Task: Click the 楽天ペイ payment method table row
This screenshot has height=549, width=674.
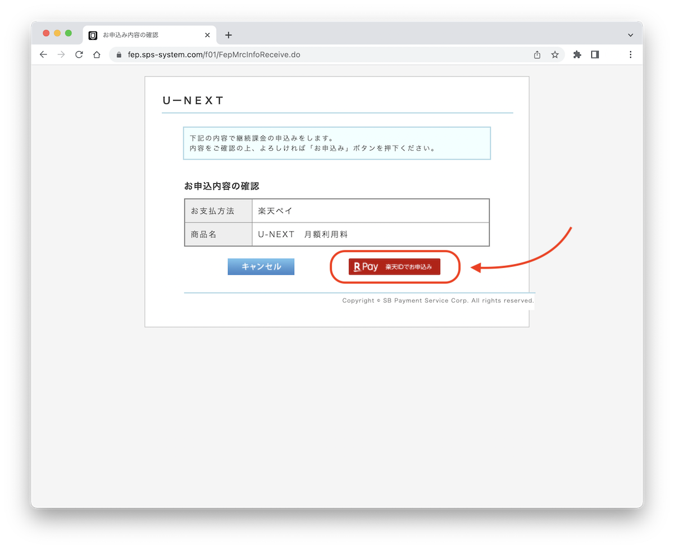Action: [337, 211]
